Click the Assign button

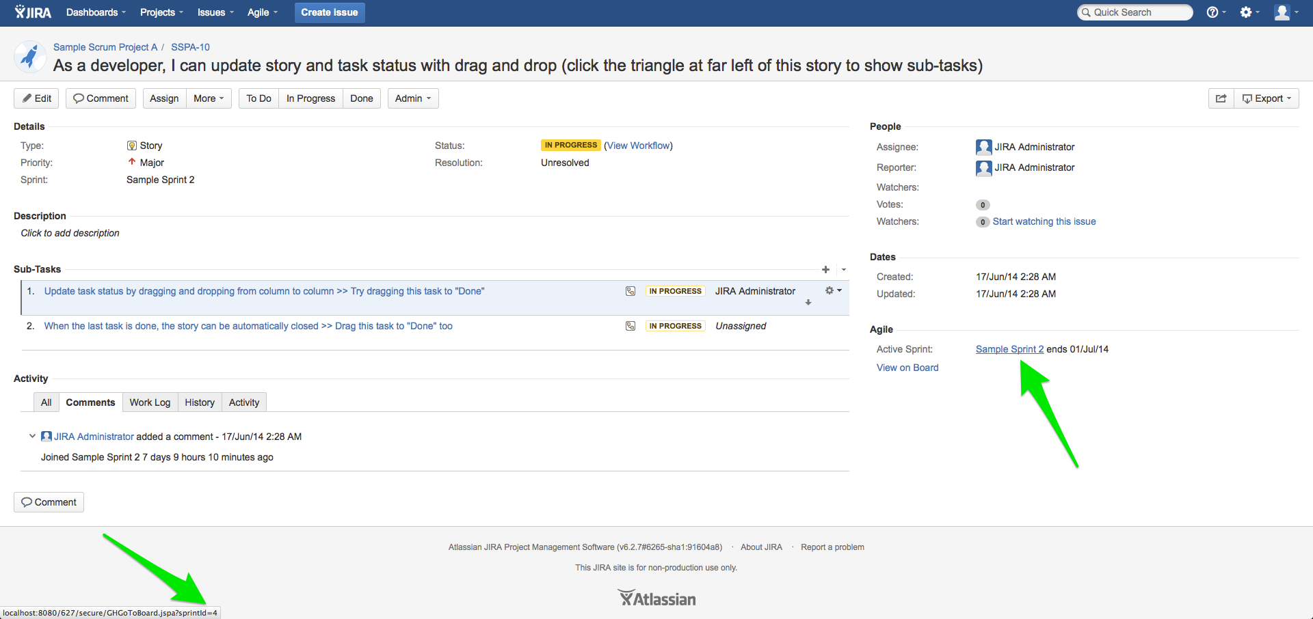pyautogui.click(x=164, y=98)
